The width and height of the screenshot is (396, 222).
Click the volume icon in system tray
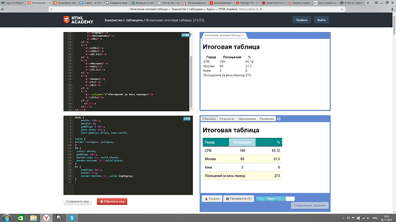pyautogui.click(x=368, y=218)
